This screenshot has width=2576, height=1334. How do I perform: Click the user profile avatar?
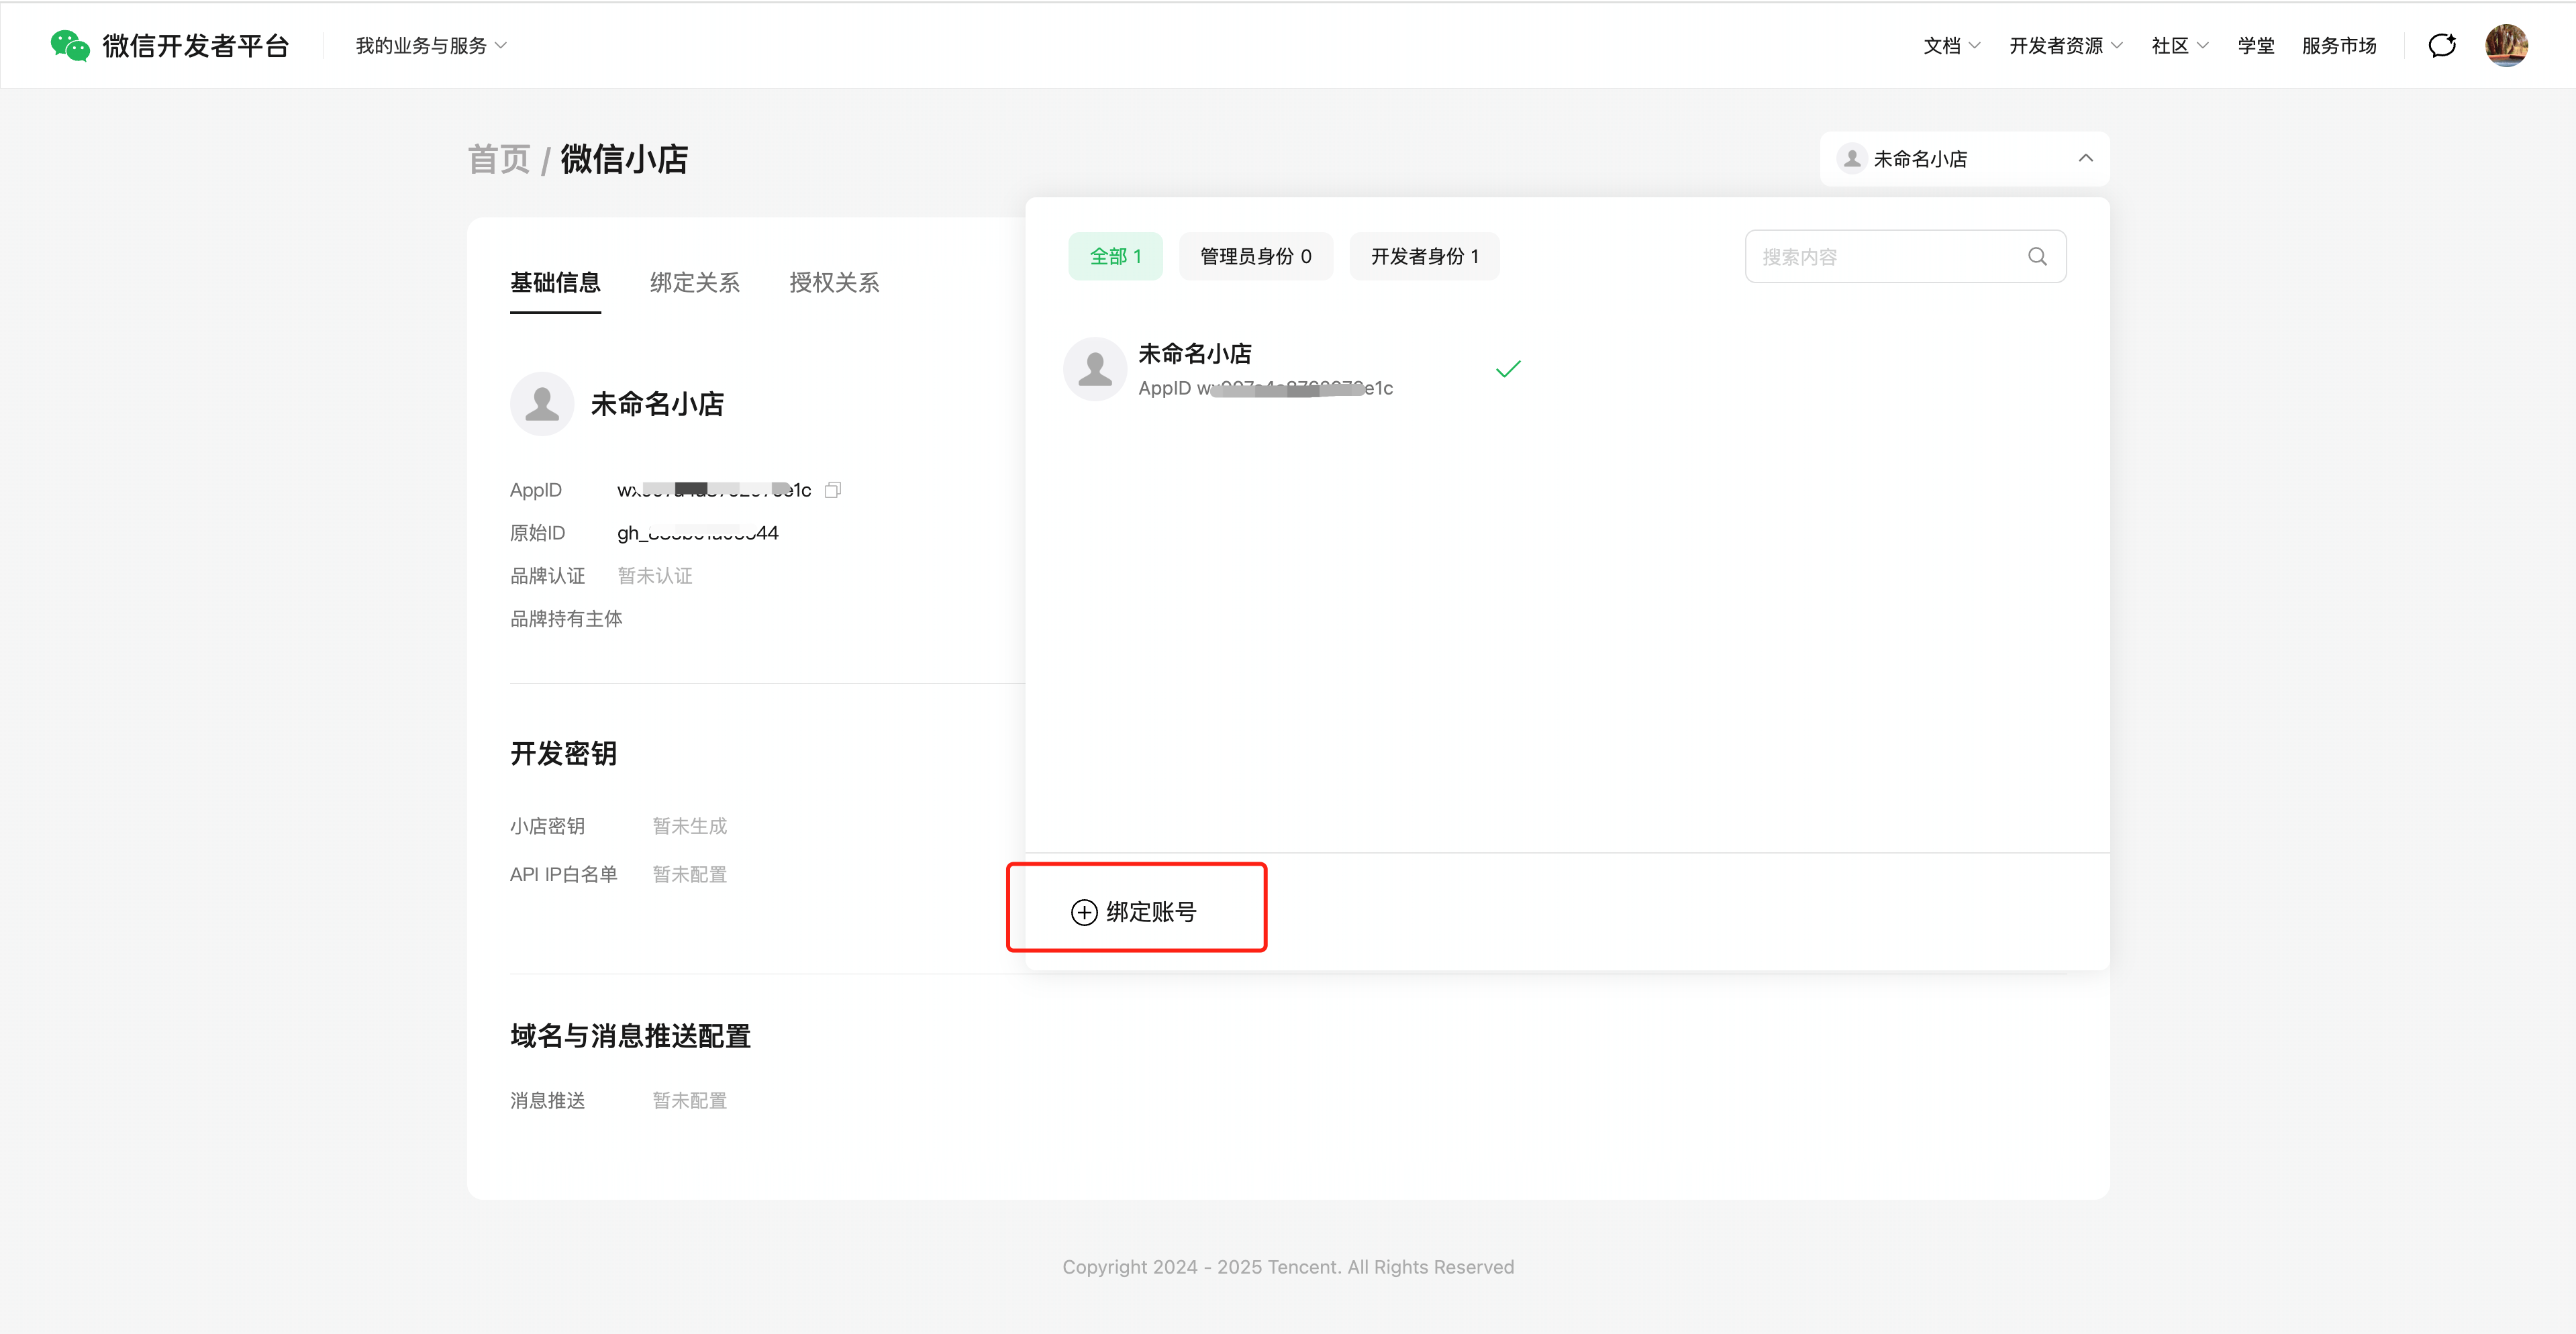pyautogui.click(x=2506, y=45)
